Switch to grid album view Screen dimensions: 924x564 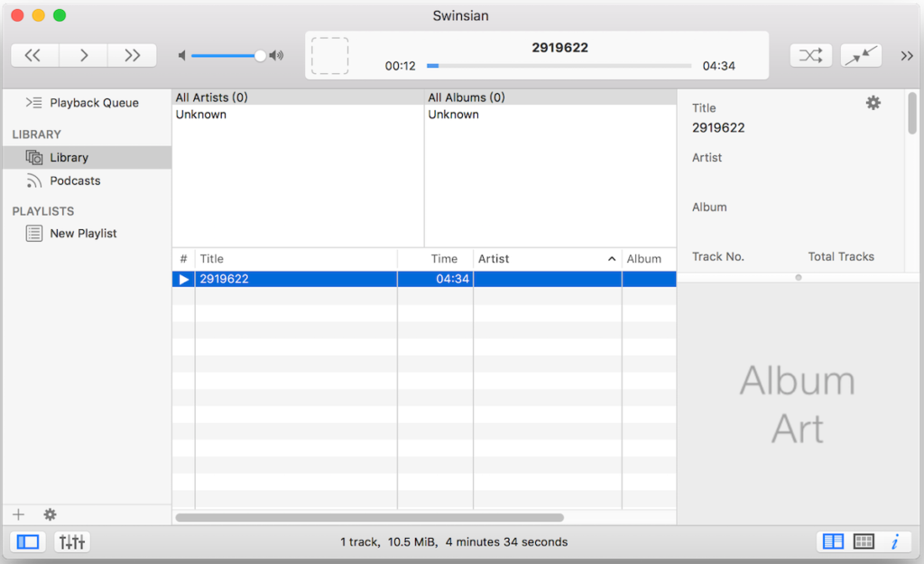pyautogui.click(x=863, y=541)
